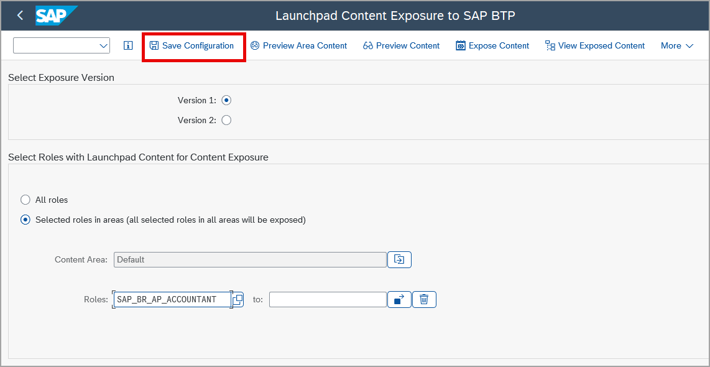Open value help next to Roles field
The width and height of the screenshot is (710, 367).
pyautogui.click(x=238, y=299)
